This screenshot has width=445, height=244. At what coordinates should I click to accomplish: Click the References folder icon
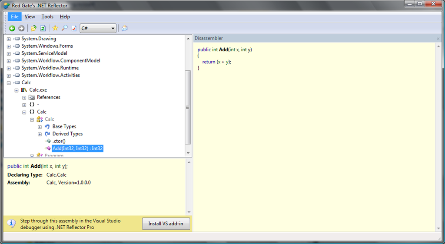pos(31,98)
